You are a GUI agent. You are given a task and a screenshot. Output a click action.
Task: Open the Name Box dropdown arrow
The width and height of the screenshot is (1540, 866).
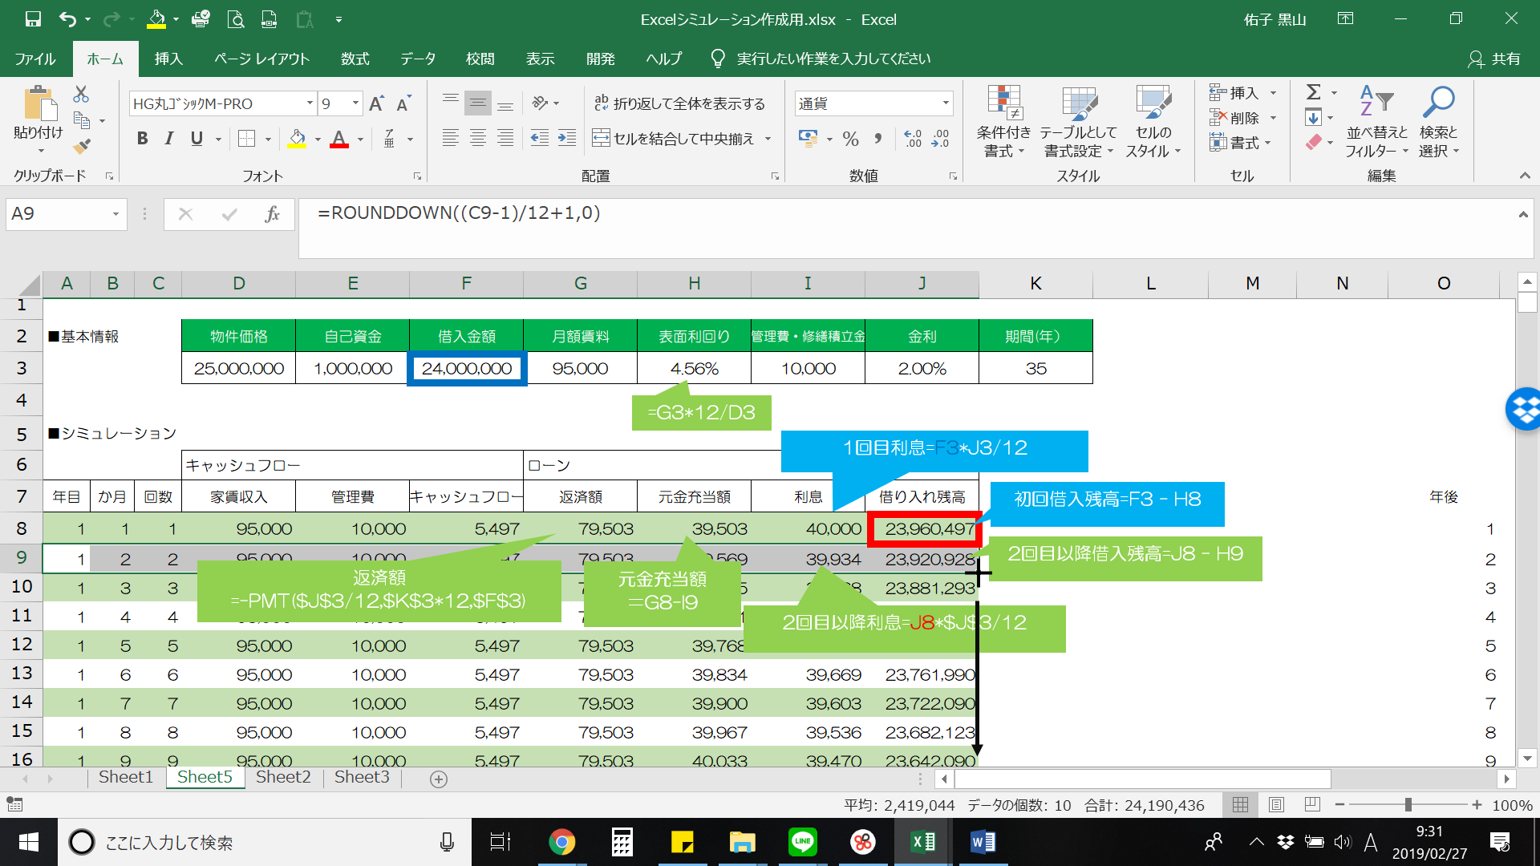(115, 214)
